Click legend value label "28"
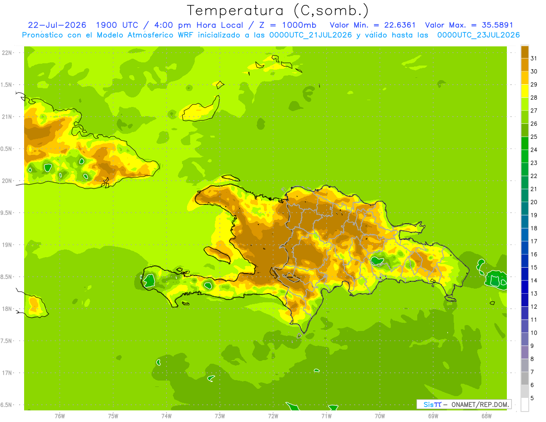This screenshot has width=546, height=422. tap(534, 98)
